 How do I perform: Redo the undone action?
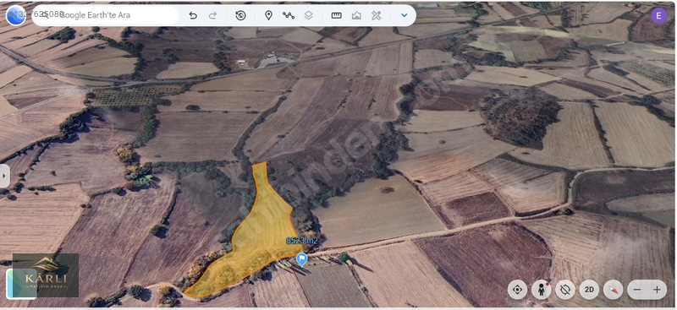(213, 15)
